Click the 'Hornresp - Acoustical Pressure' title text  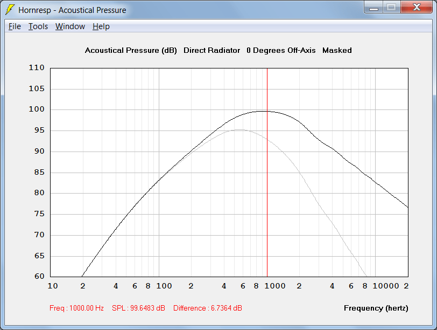point(72,10)
